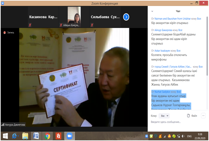Click muted microphone icon on Силыбаева tile
The height and width of the screenshot is (141, 209).
92,25
